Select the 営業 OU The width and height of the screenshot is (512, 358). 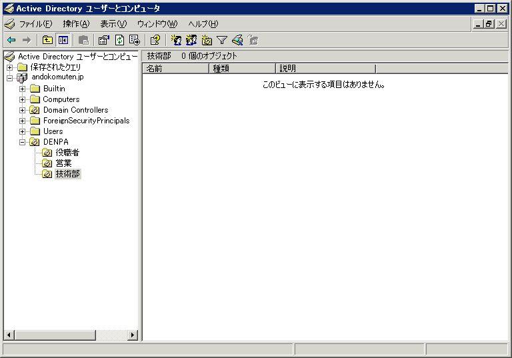click(x=63, y=163)
